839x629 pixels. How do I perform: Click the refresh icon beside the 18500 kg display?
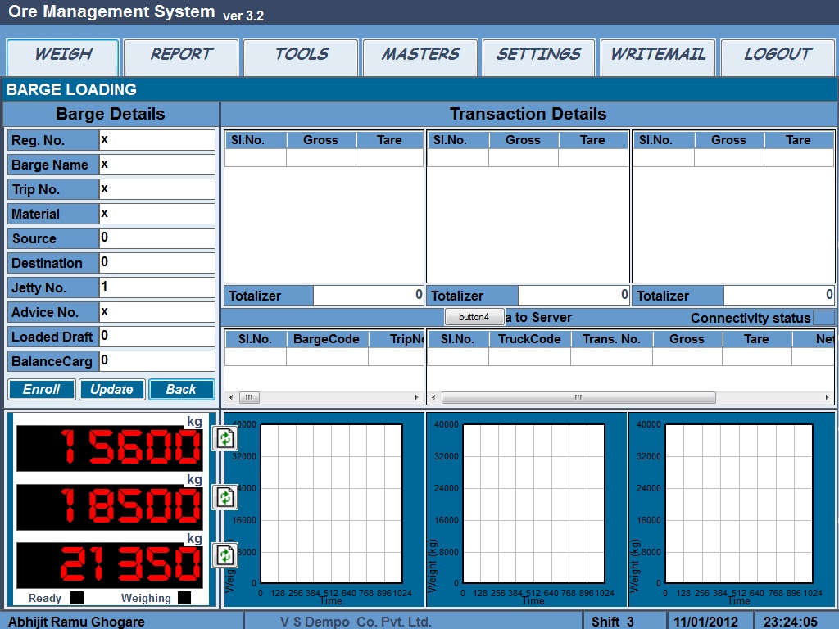point(224,497)
